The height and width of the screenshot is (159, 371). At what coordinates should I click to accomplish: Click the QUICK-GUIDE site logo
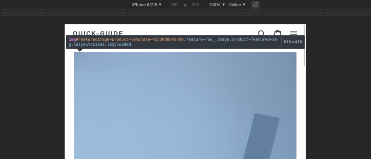pos(98,33)
